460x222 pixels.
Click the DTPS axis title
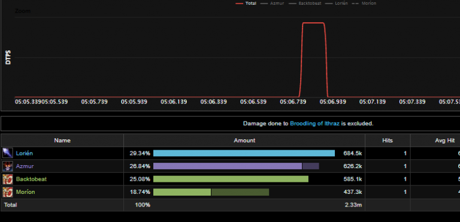tap(8, 57)
